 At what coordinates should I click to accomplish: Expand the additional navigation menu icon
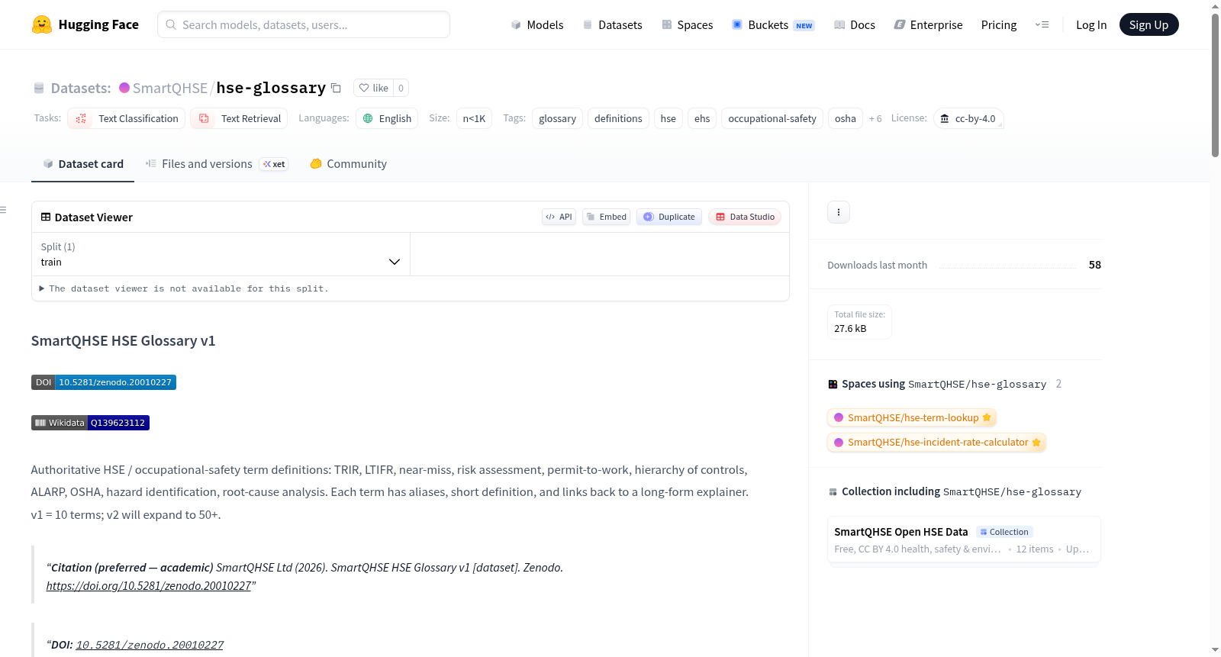click(1042, 24)
